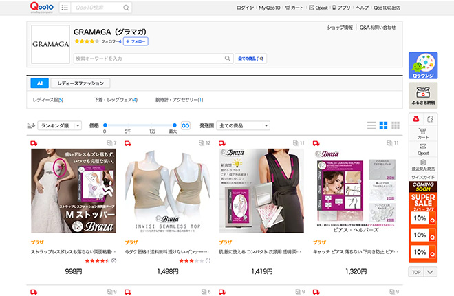Open Qpost in the top menu
Screen dimensions: 454x296
click(x=318, y=8)
